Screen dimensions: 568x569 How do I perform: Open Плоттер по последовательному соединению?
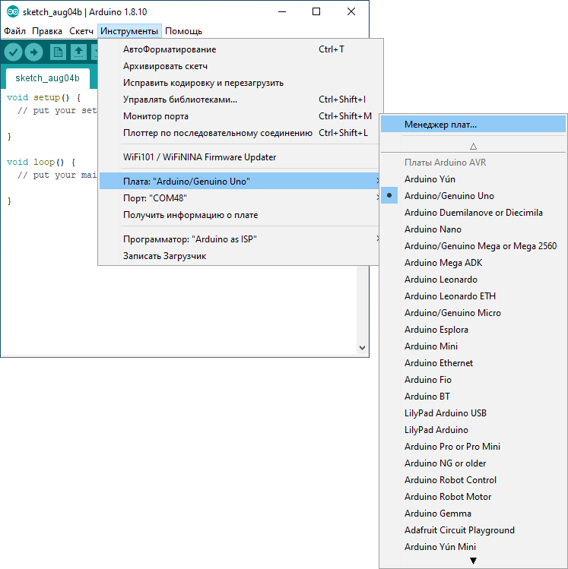pyautogui.click(x=240, y=133)
